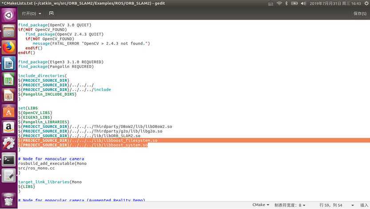Open the CMake syntax language dropdown
370x209 pixels.
point(261,205)
